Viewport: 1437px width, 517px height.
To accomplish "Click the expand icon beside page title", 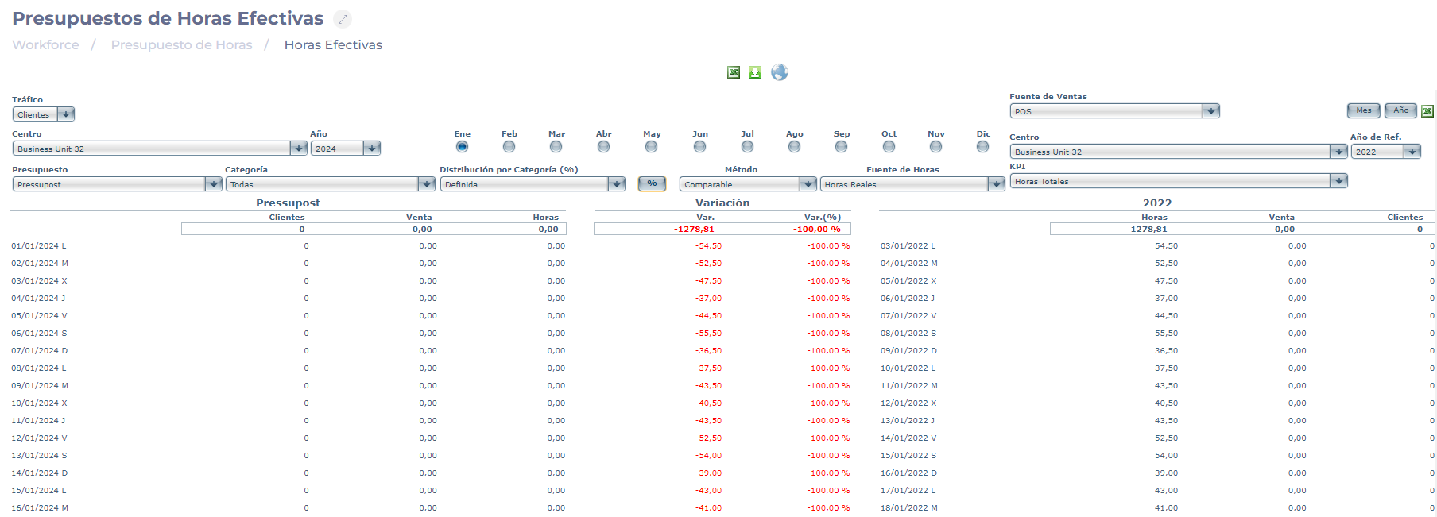I will 343,19.
